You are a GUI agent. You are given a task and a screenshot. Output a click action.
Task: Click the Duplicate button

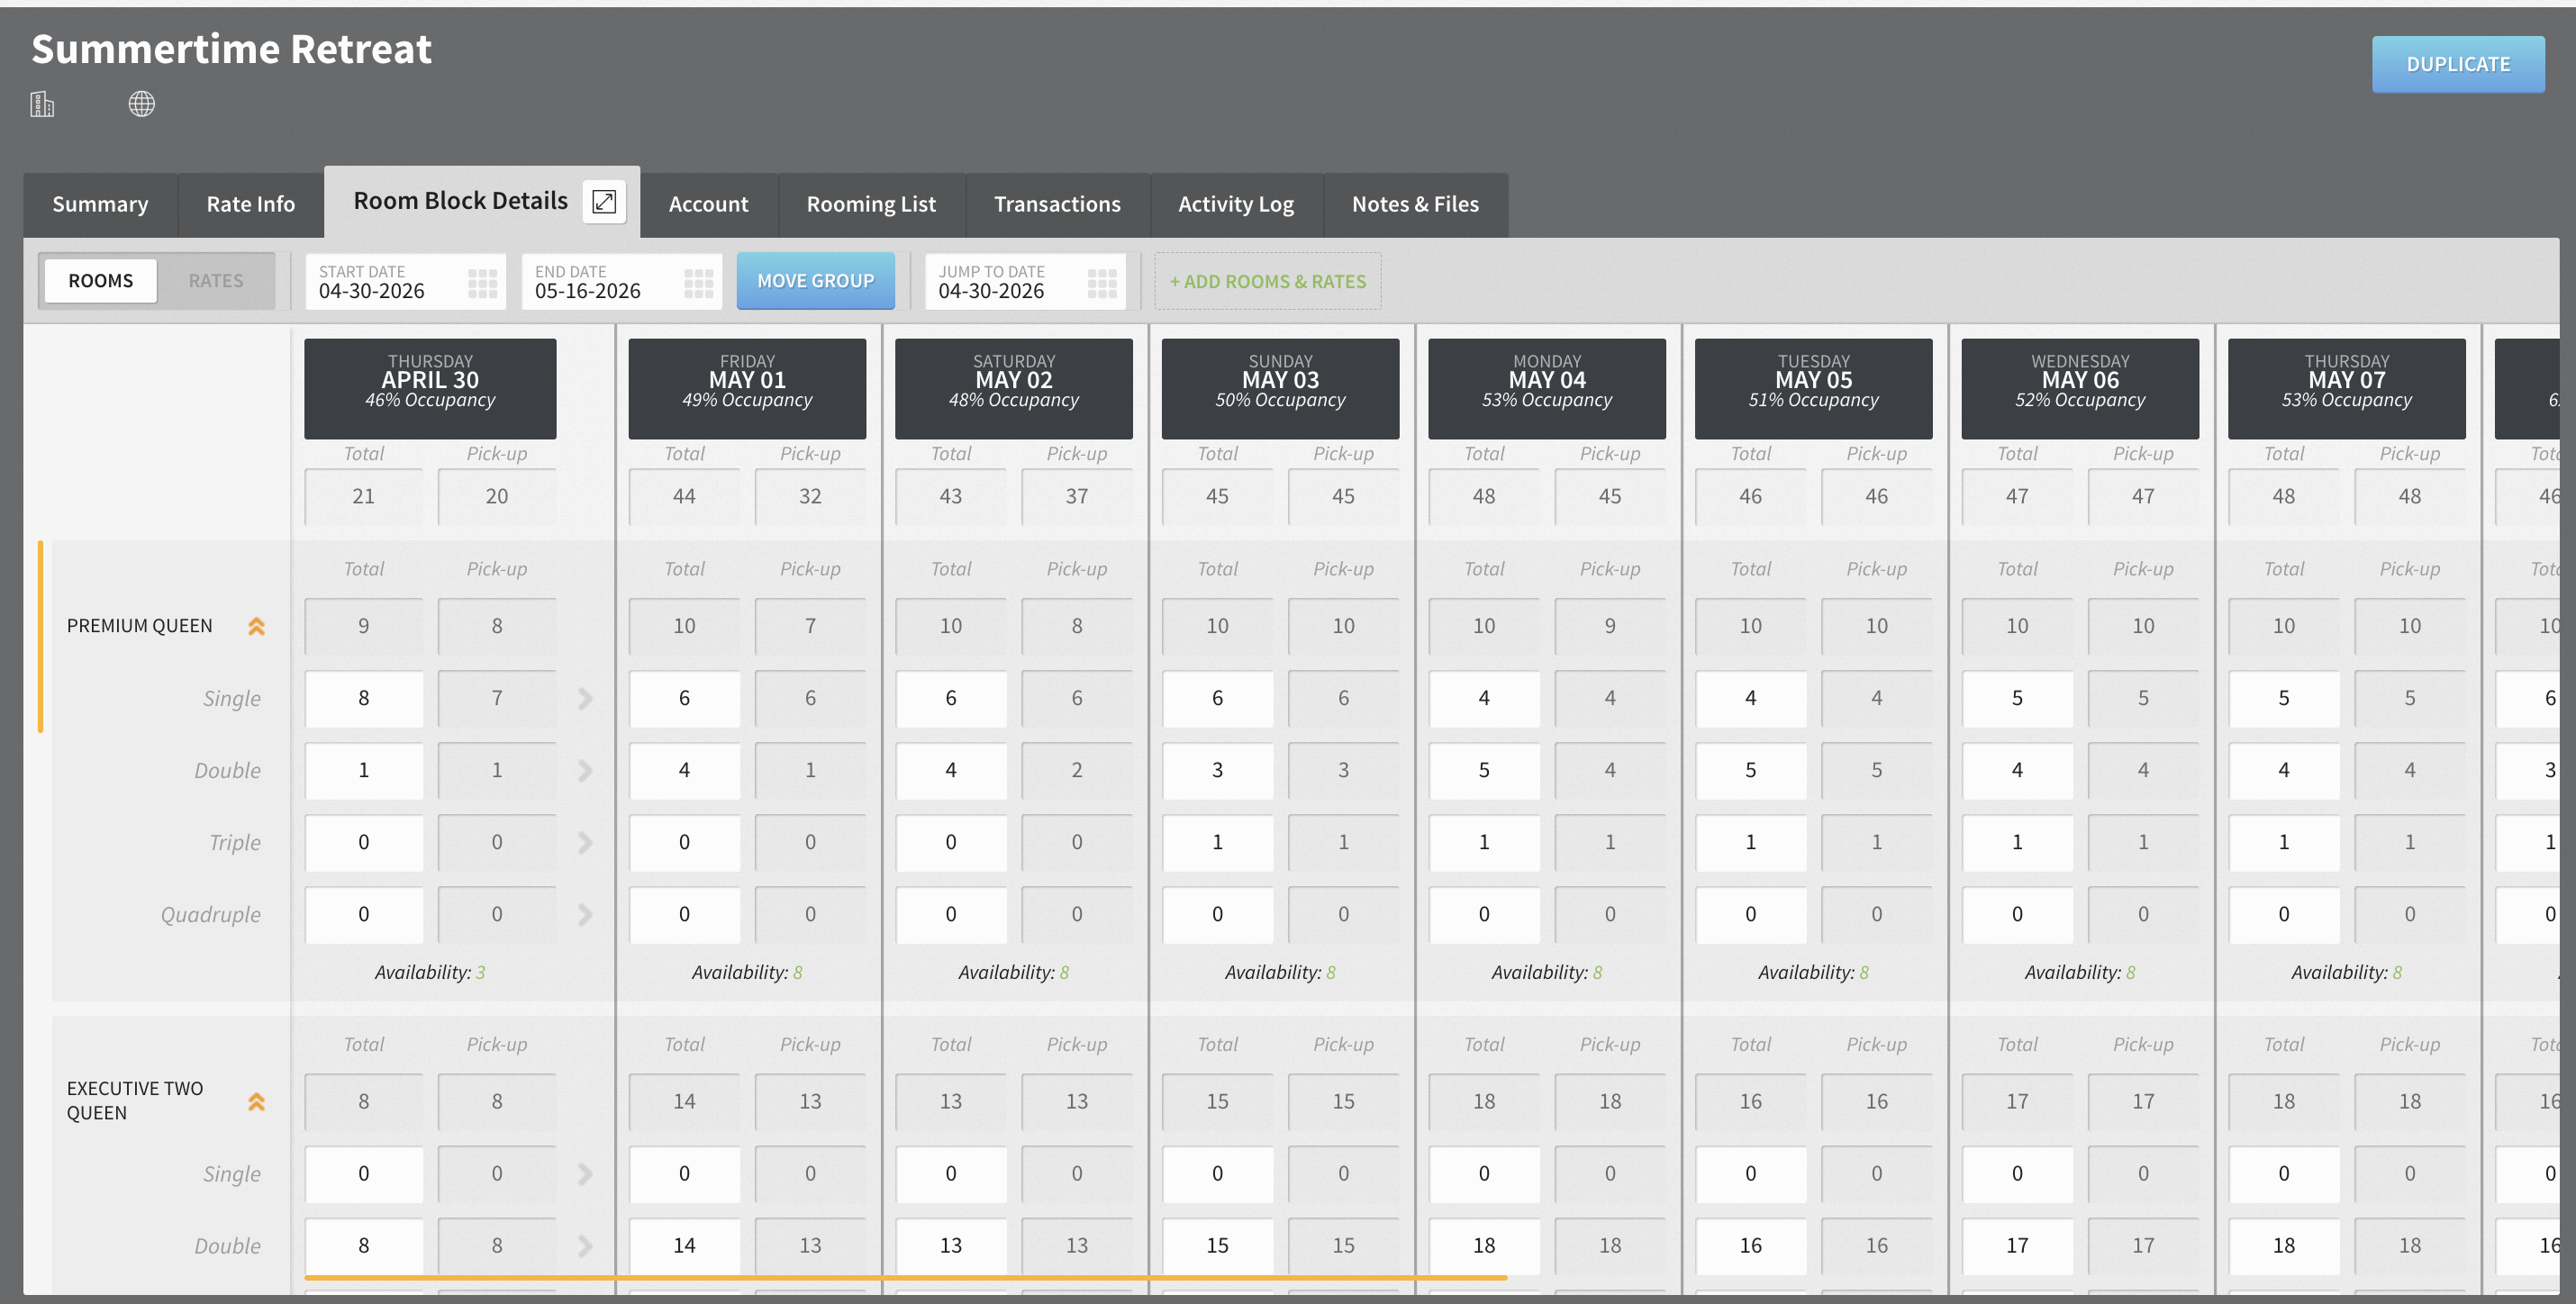pos(2458,64)
